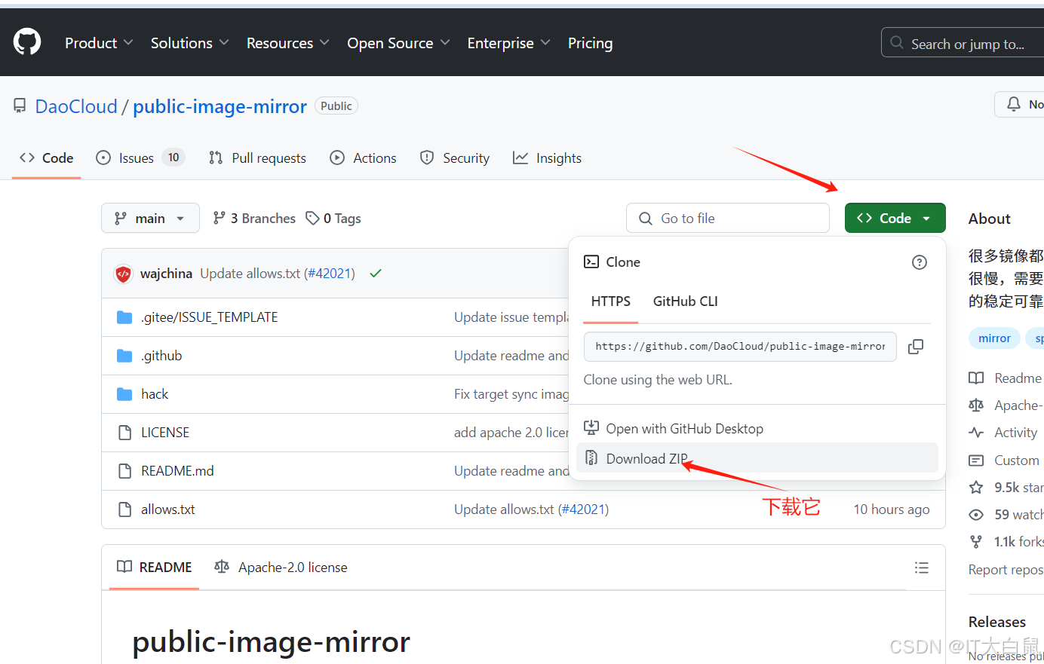Toggle the green Code dropdown button
Image resolution: width=1044 pixels, height=664 pixels.
click(895, 218)
